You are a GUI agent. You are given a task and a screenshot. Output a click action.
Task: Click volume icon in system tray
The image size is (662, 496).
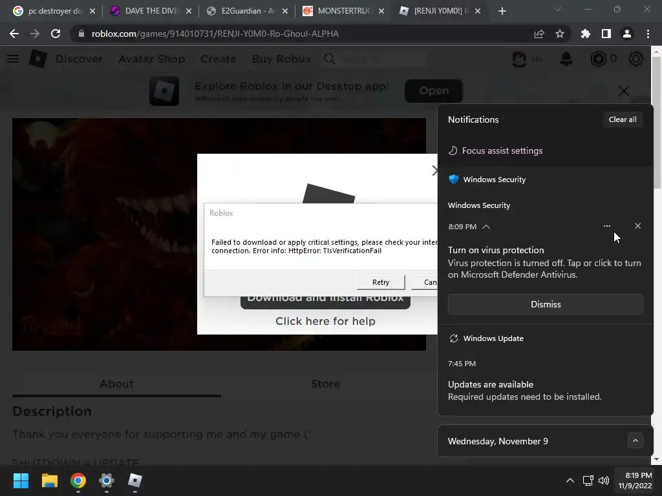click(604, 480)
